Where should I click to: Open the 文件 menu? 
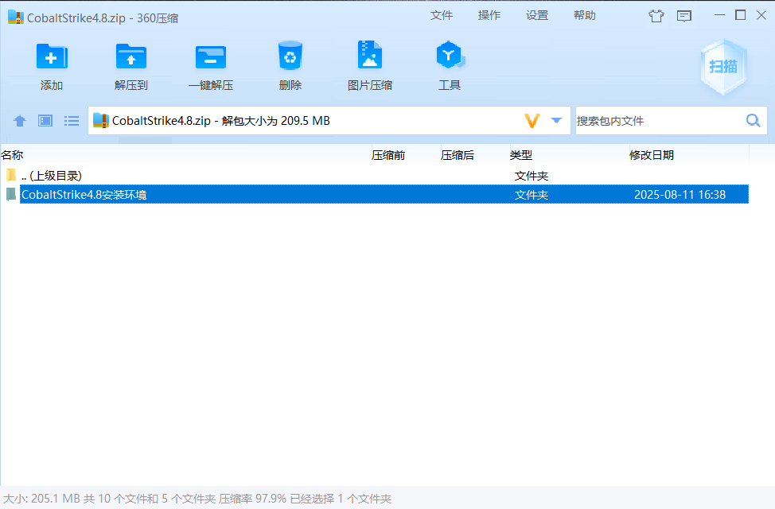[x=442, y=15]
